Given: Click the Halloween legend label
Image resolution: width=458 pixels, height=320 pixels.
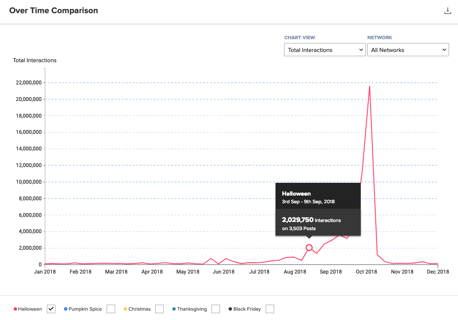Looking at the screenshot, I should click(30, 309).
